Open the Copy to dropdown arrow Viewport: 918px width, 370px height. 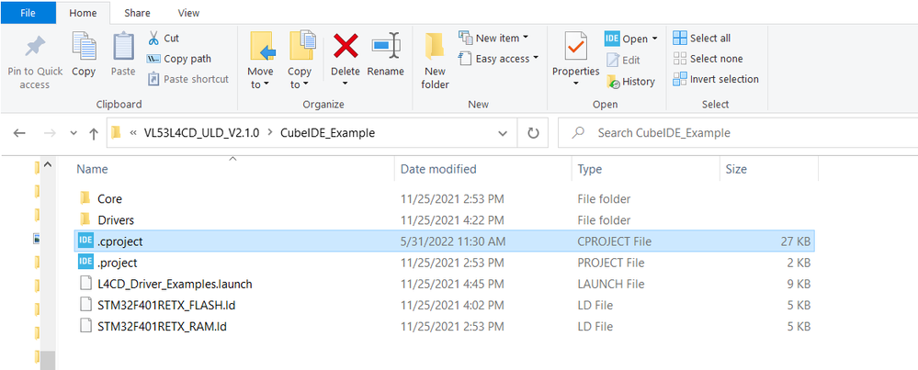pos(306,85)
